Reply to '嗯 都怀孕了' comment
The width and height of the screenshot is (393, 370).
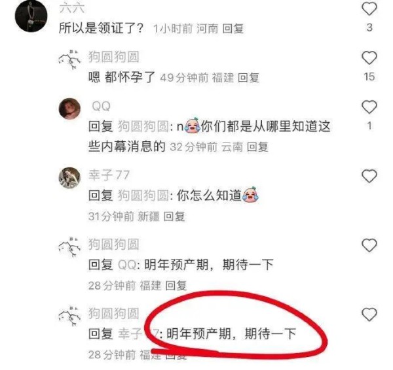248,78
